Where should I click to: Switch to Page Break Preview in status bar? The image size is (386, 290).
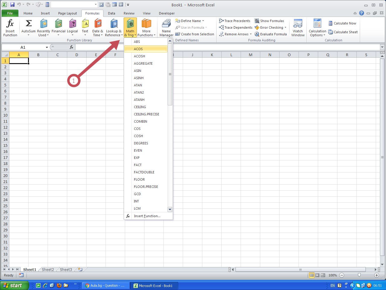pyautogui.click(x=323, y=275)
